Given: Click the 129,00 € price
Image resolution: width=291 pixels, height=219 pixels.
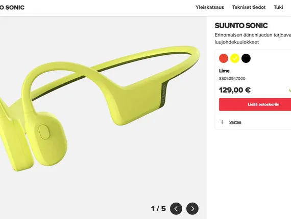Looking at the screenshot, I should (x=235, y=90).
